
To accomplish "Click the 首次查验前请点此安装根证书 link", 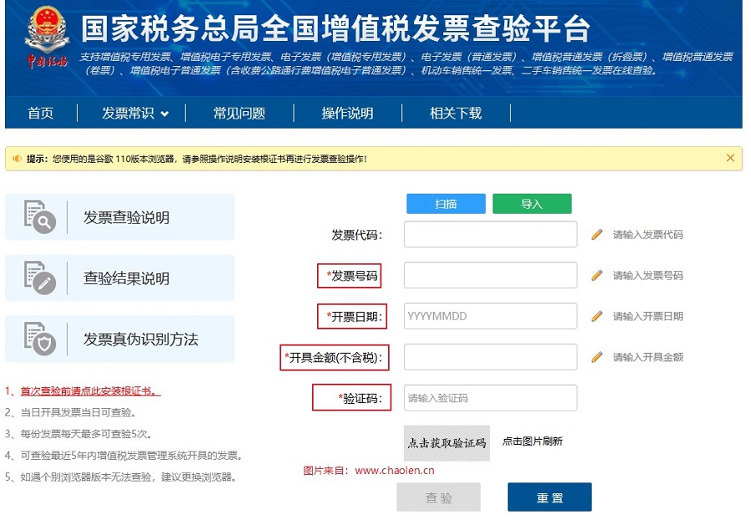I will click(90, 391).
